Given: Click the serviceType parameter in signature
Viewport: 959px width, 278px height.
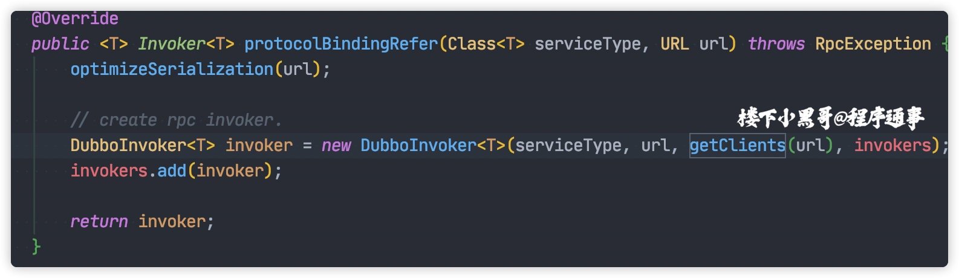Looking at the screenshot, I should pos(588,44).
